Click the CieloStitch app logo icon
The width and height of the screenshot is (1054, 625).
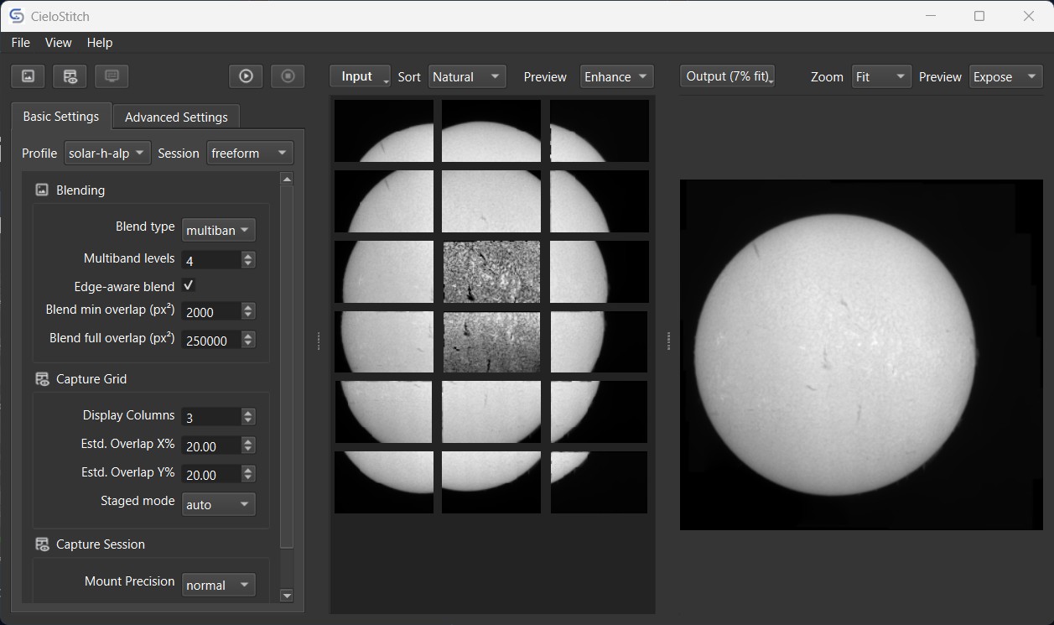coord(16,16)
